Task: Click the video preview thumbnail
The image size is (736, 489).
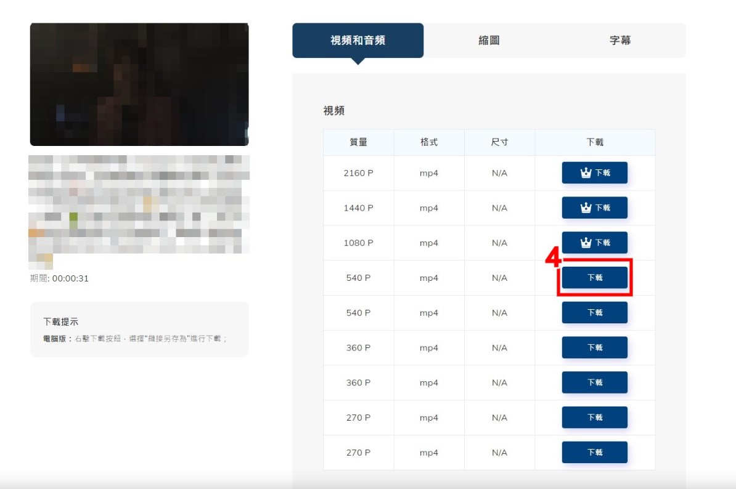Action: tap(139, 84)
